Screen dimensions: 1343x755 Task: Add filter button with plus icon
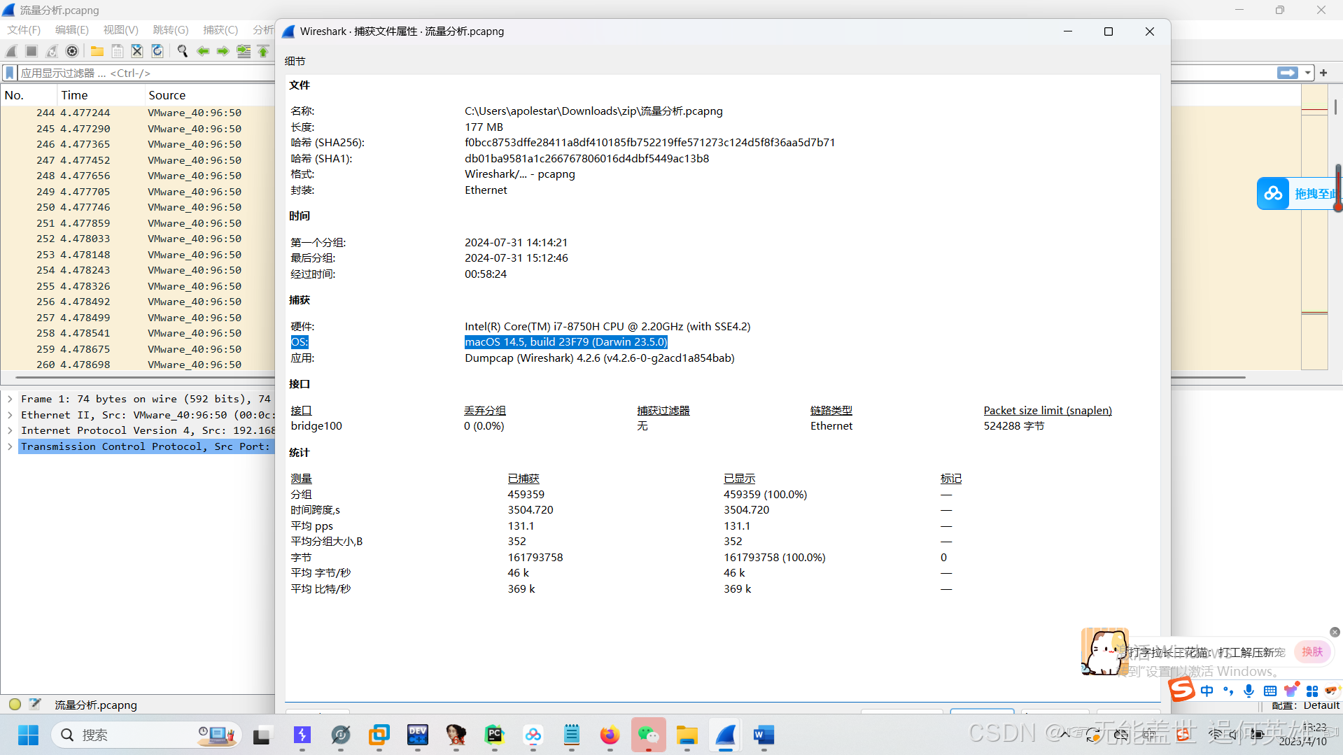pos(1323,73)
